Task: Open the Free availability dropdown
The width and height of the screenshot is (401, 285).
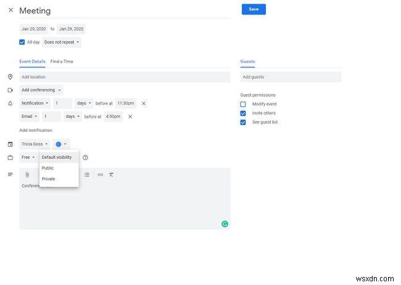Action: 28,157
